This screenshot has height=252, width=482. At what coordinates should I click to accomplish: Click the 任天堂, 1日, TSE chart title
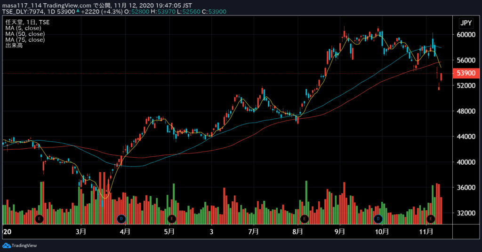click(27, 22)
